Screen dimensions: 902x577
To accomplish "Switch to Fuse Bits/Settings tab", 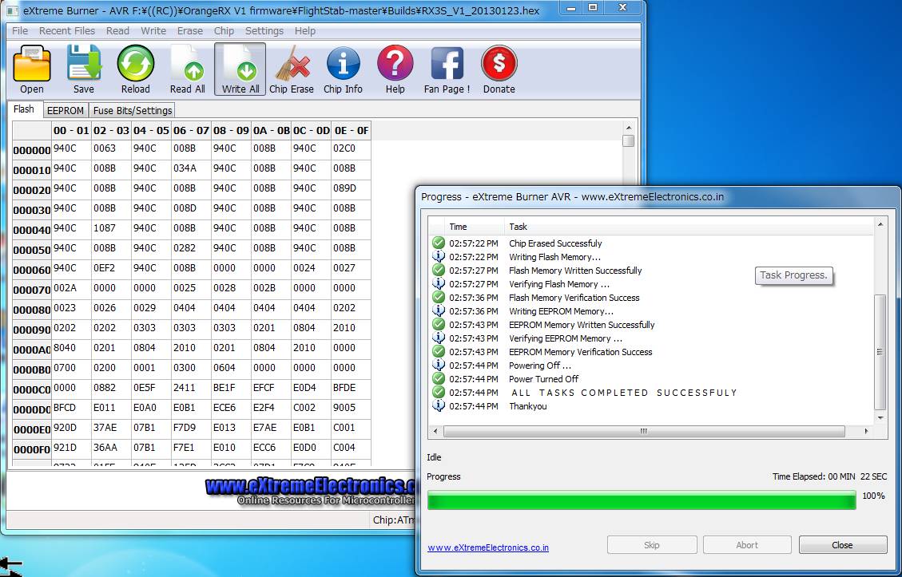I will point(133,110).
